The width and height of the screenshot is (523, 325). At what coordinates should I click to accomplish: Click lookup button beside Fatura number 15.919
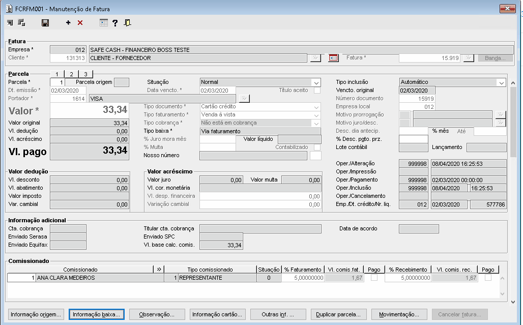pos(469,58)
